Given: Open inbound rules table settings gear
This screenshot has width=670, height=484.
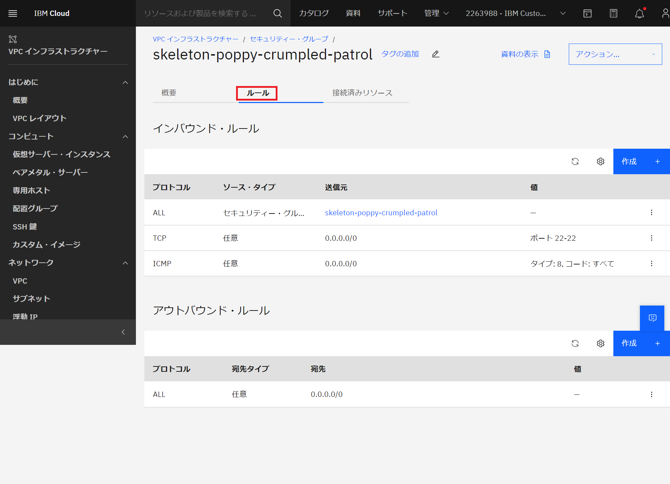Looking at the screenshot, I should 601,161.
